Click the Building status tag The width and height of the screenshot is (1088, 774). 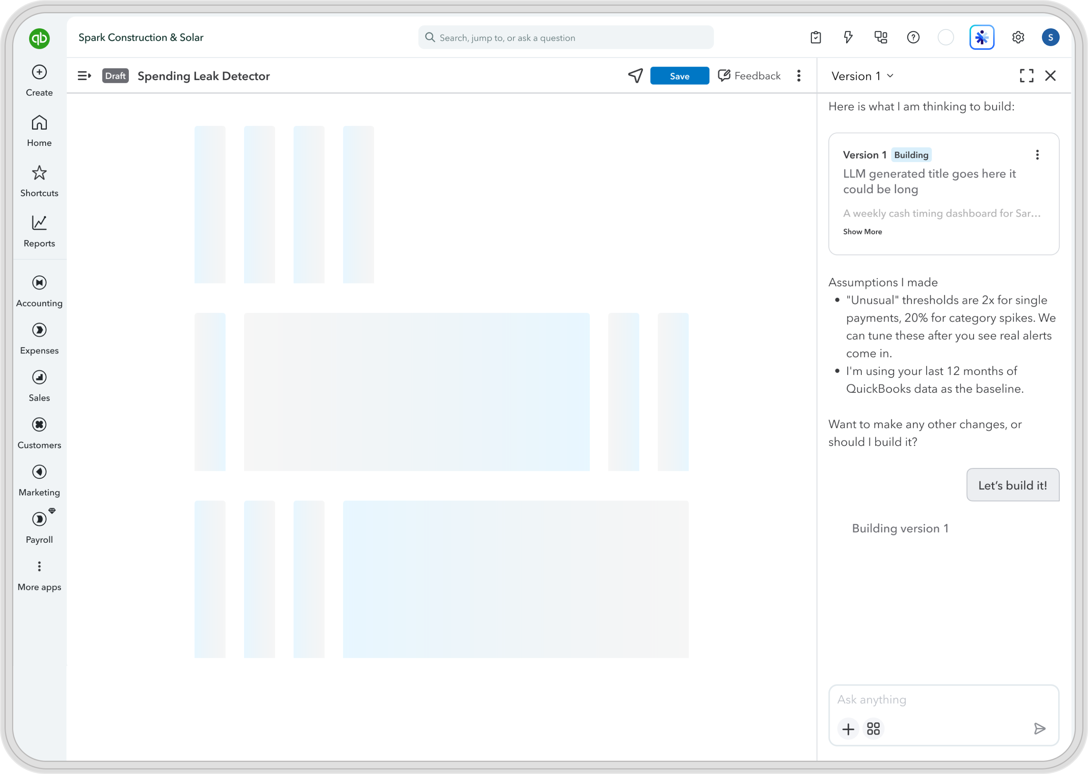[911, 155]
